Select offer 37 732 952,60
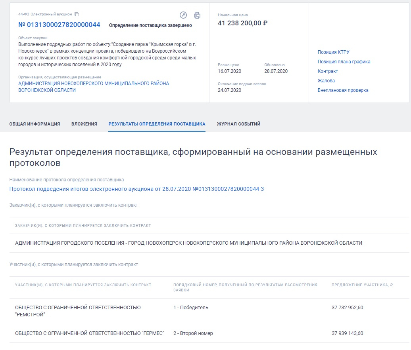411x350 pixels. 347,308
